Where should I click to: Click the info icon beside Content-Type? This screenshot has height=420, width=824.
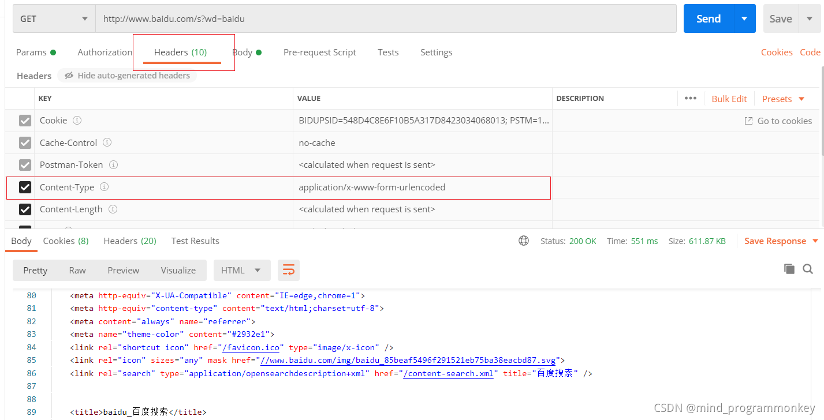[105, 187]
